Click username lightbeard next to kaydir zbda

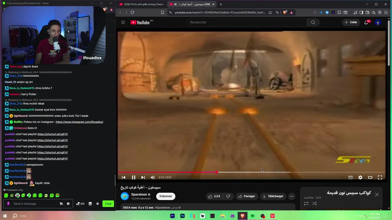tap(21, 183)
